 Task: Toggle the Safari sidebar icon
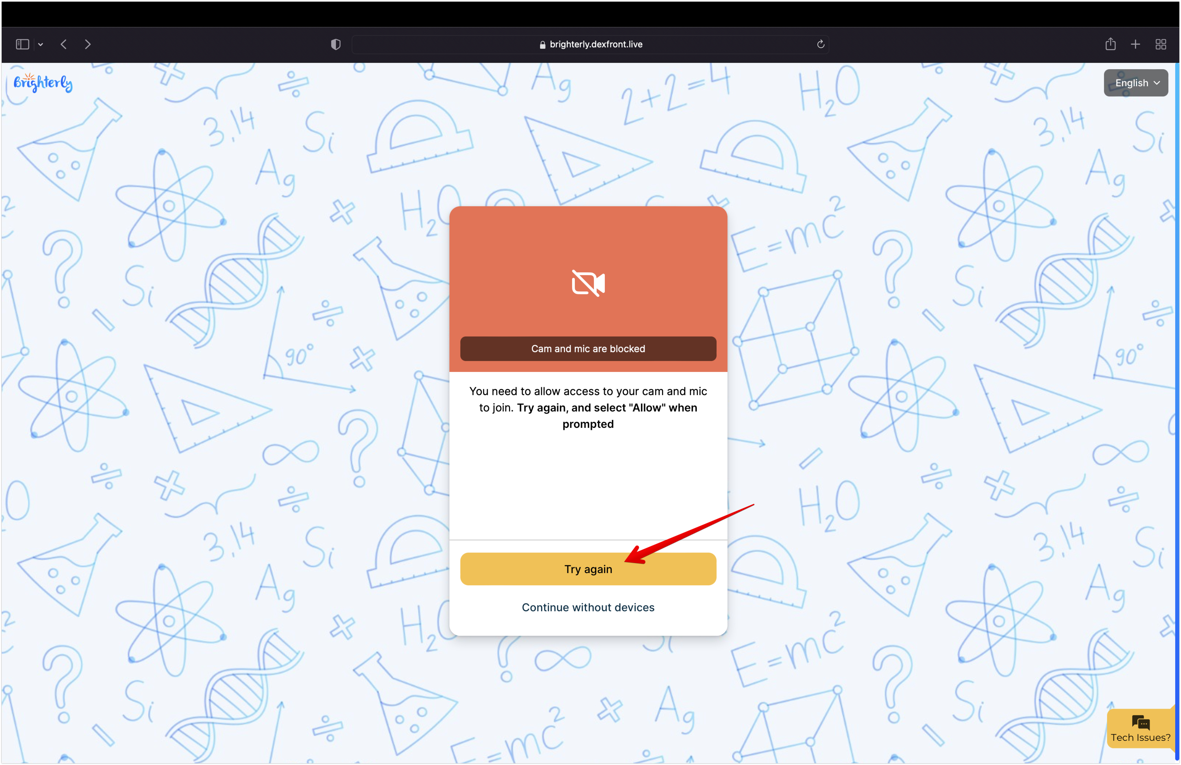pyautogui.click(x=22, y=44)
